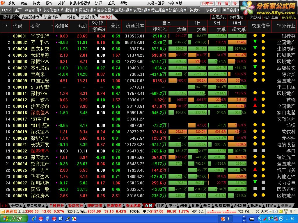Click the 通达信 icon in the status bar

tap(3, 211)
